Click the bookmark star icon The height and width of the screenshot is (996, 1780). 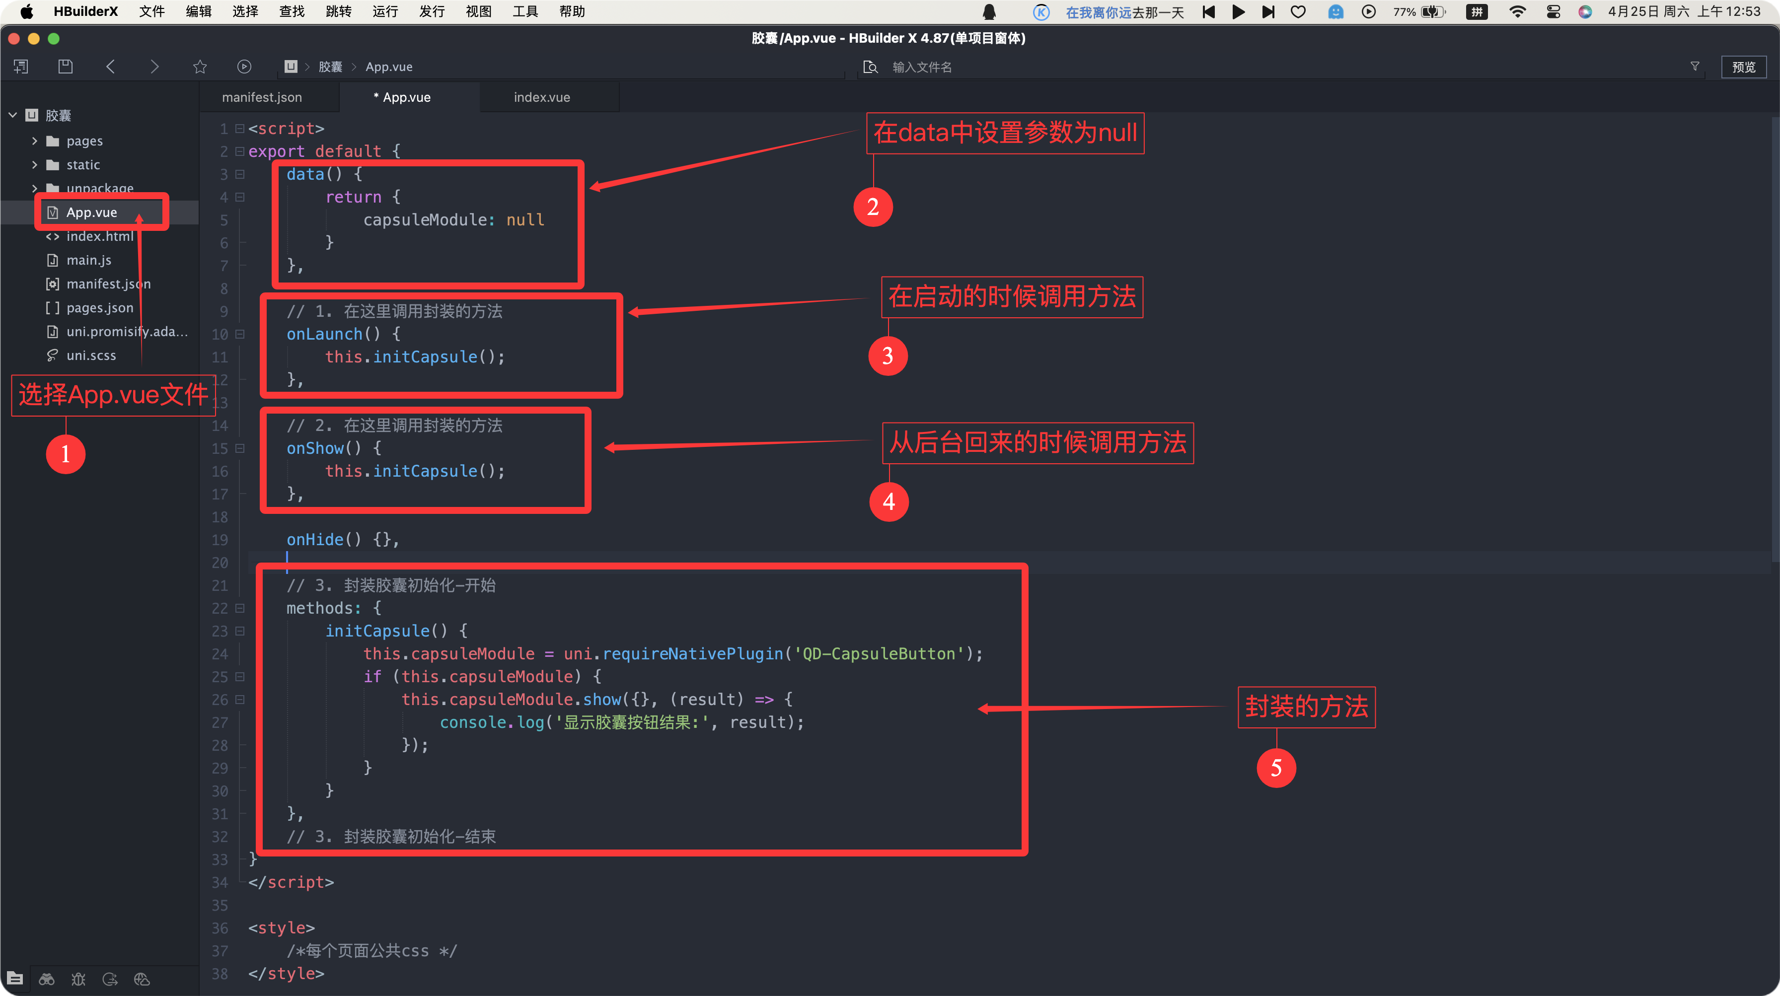(x=200, y=67)
